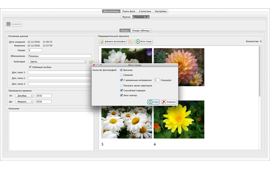This screenshot has height=169, width=270.
Task: Click creation date 22.12.2016 11:30:15
Action: pyautogui.click(x=40, y=42)
